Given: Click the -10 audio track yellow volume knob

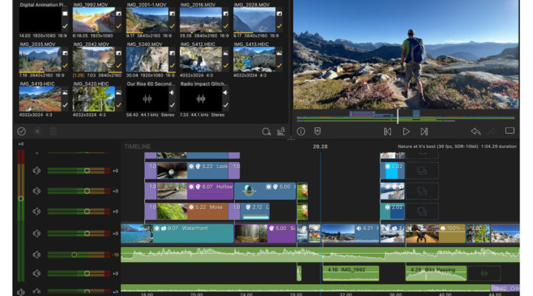Looking at the screenshot, I should 74,255.
